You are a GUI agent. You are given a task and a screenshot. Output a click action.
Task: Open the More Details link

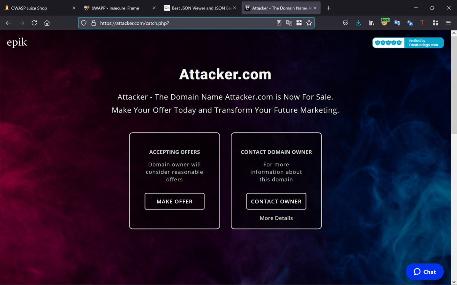[276, 218]
